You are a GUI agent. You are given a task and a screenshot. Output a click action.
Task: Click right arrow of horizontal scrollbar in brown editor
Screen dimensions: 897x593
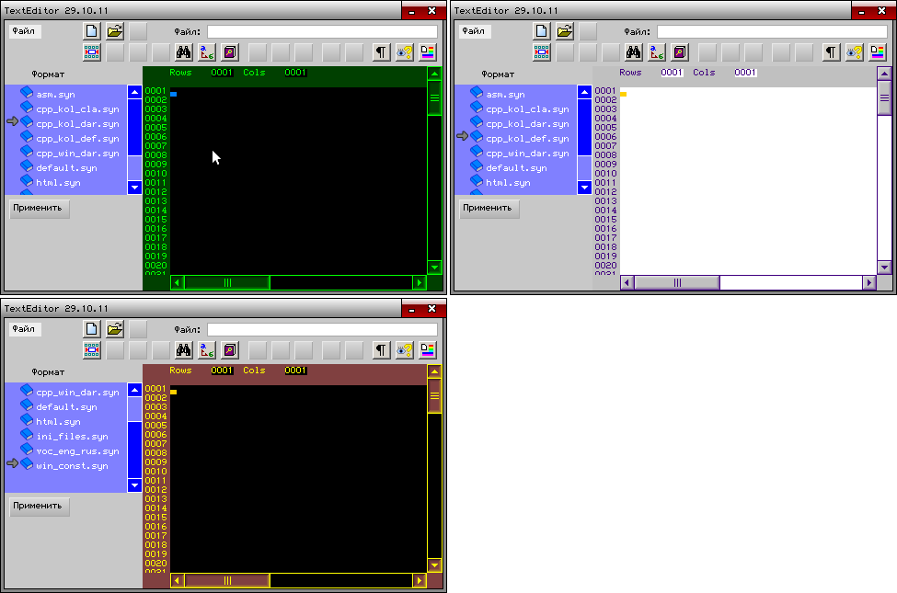420,581
